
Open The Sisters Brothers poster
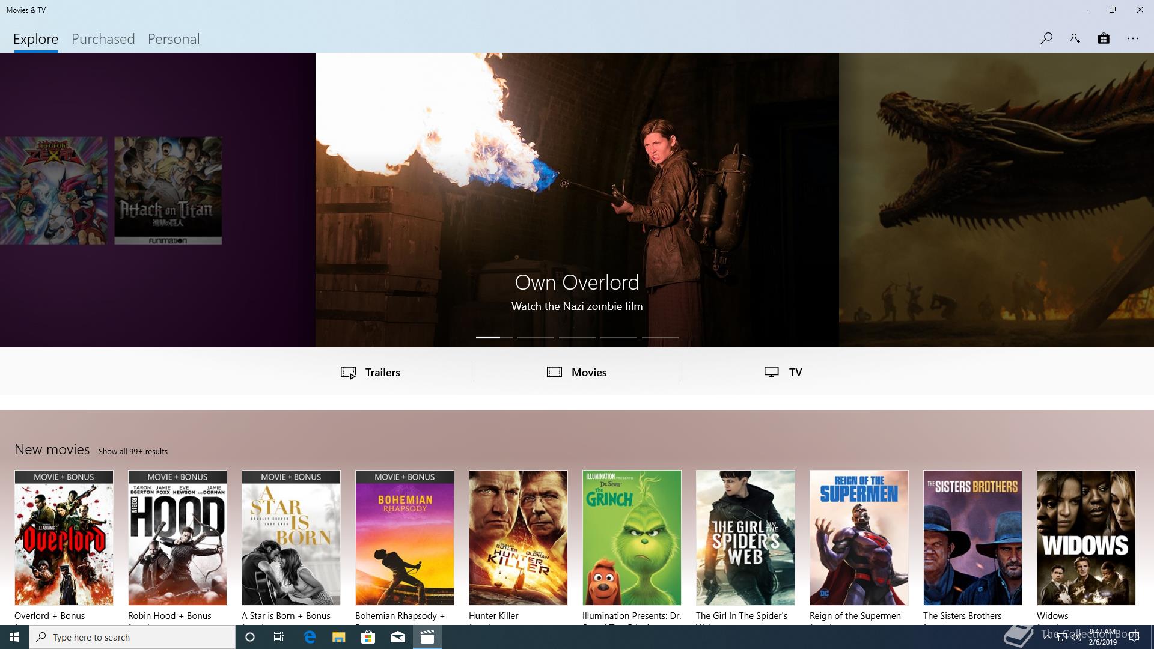[x=972, y=538]
